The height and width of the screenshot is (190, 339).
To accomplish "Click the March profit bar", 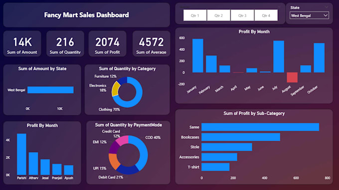I will (225, 69).
